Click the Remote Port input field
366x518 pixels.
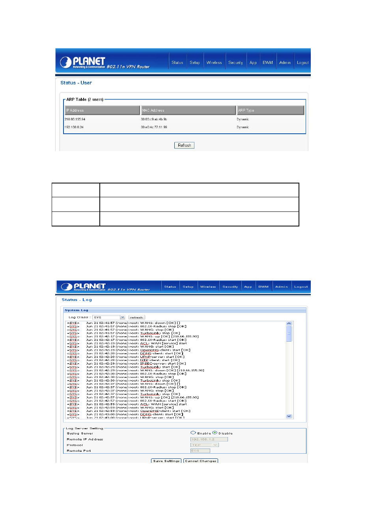click(x=200, y=451)
